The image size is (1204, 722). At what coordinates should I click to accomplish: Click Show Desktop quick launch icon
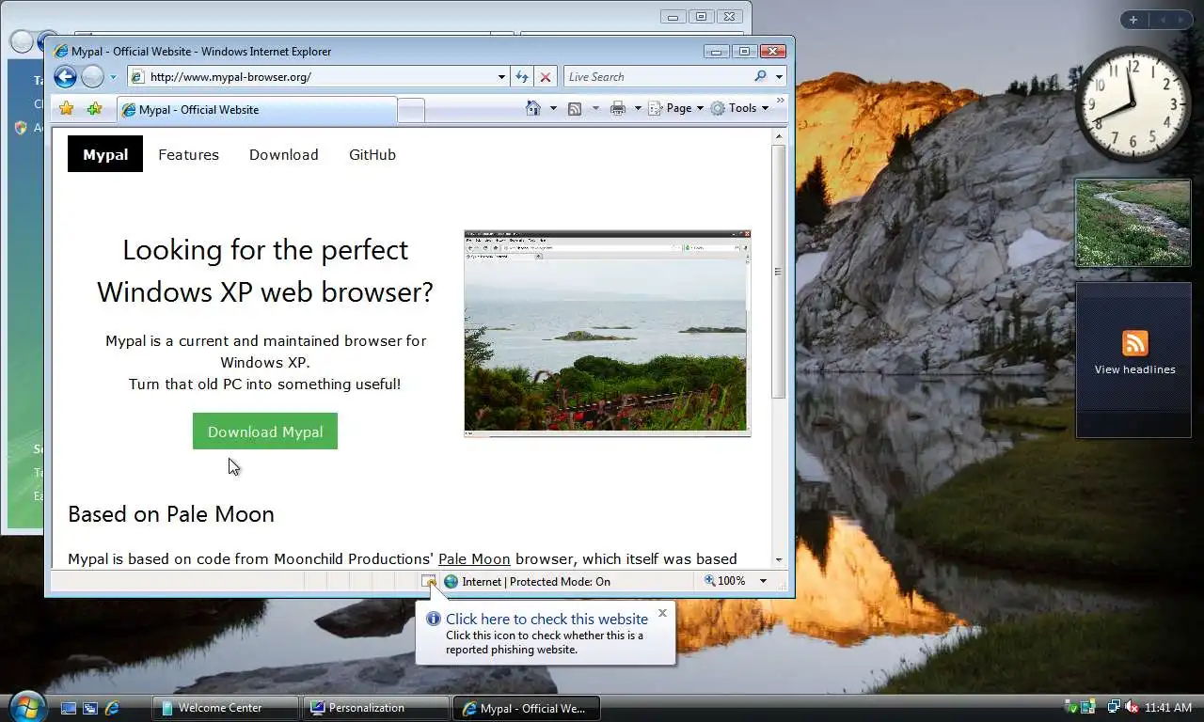click(69, 708)
